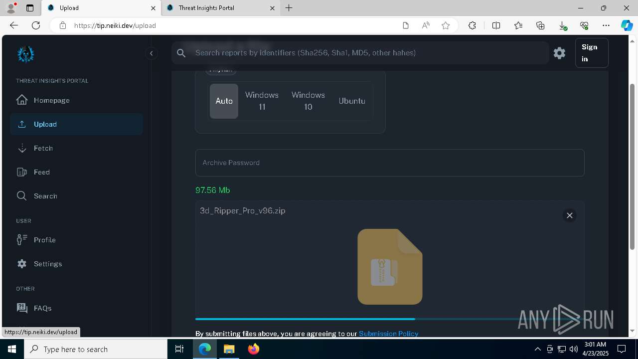Viewport: 638px width, 359px height.
Task: Select the Auto OS option
Action: point(224,101)
